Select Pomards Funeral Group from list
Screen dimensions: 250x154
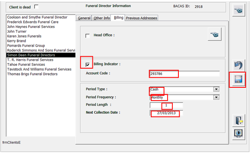pos(26,45)
